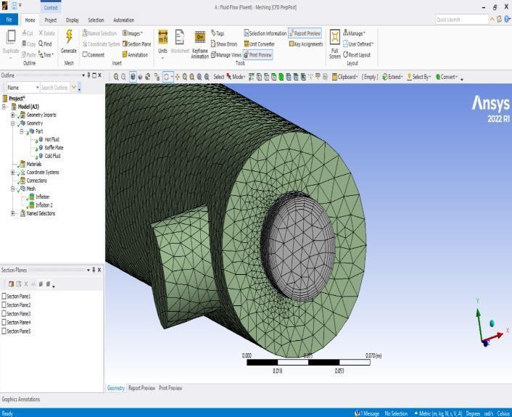Expand the Named Selections tree node
This screenshot has width=512, height=417.
[x=13, y=213]
